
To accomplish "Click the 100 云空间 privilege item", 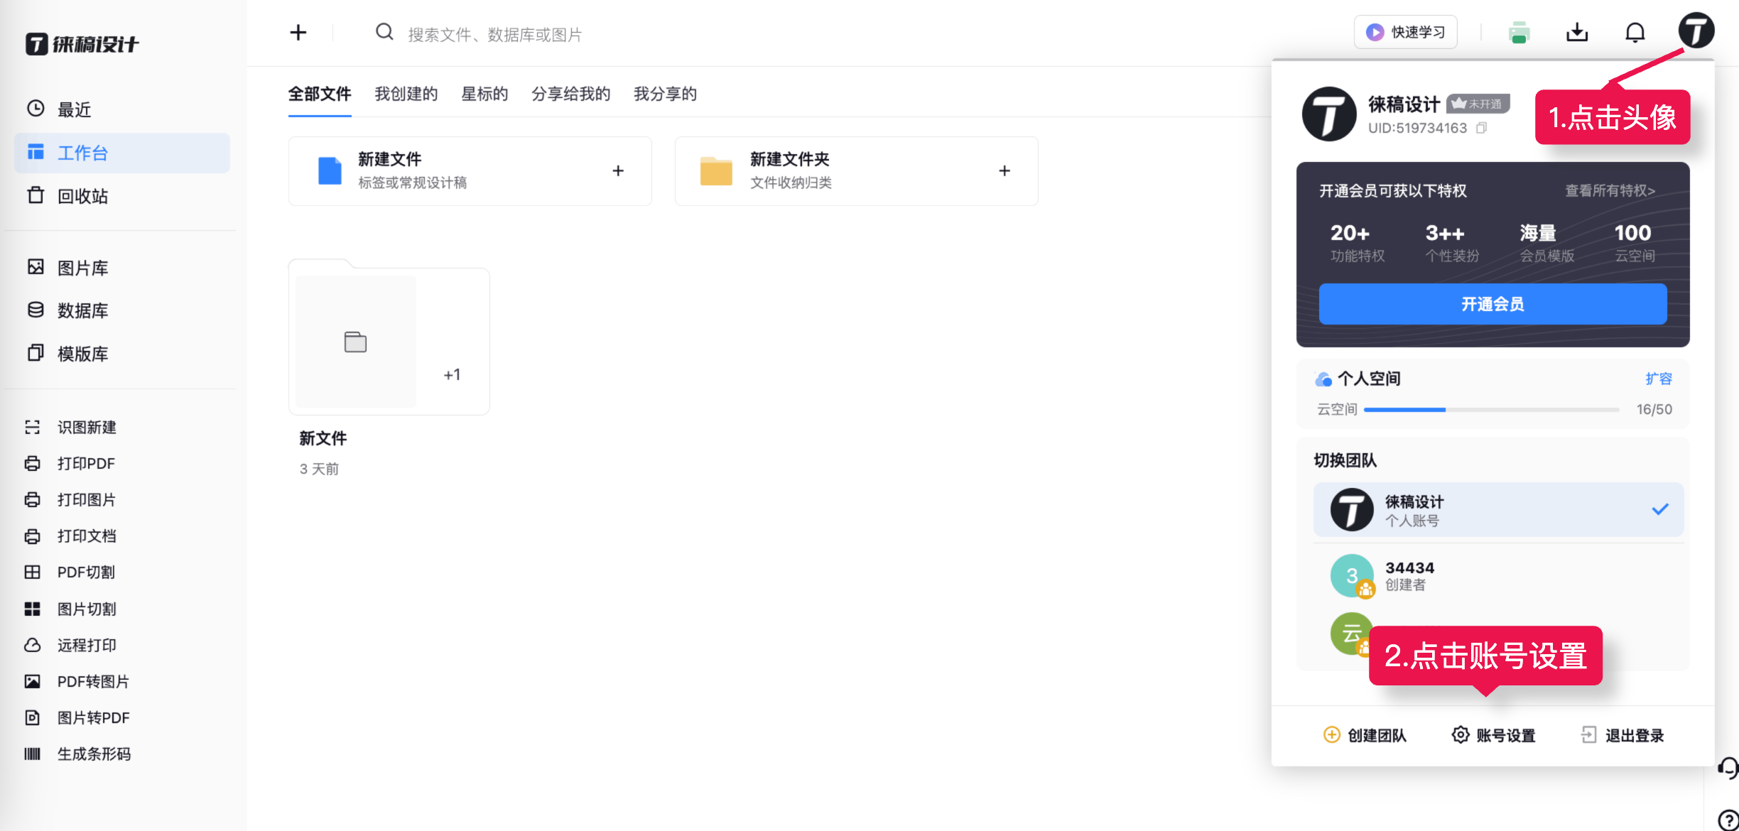I will click(1635, 243).
